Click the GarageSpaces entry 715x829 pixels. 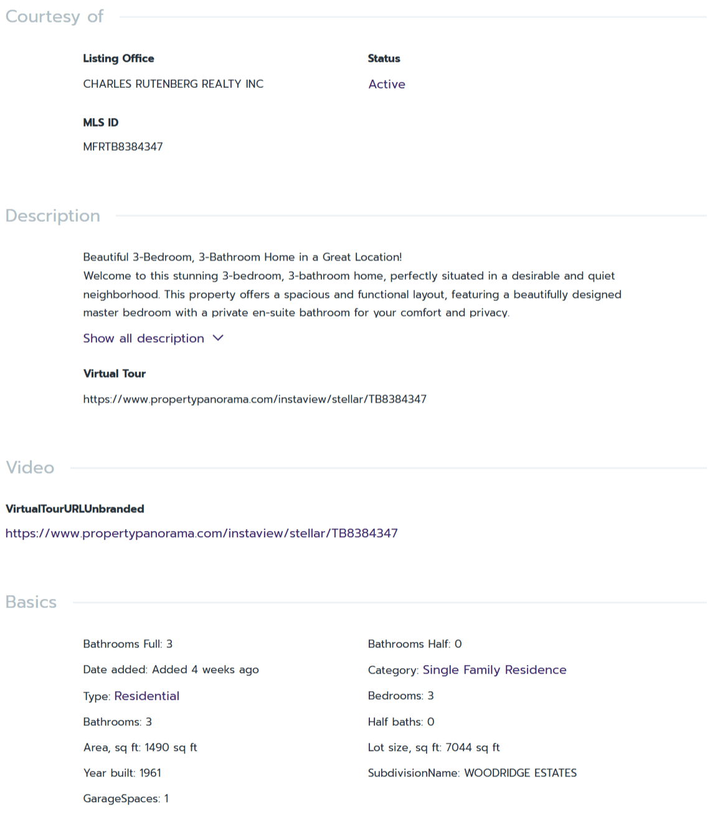[x=126, y=798]
